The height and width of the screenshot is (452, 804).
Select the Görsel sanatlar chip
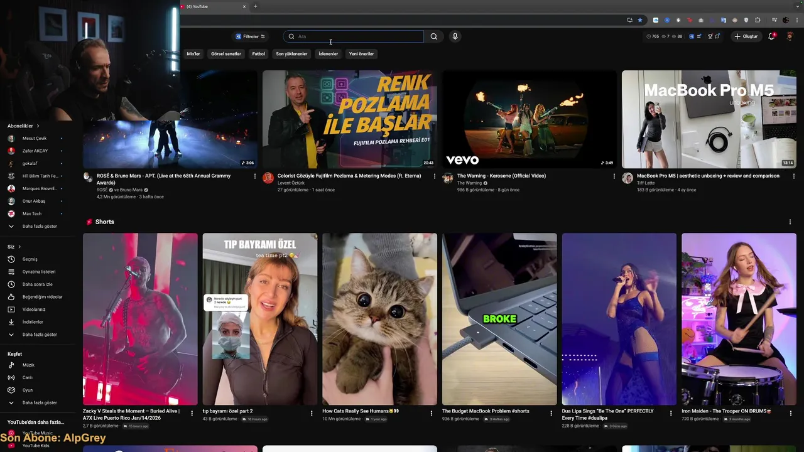point(226,54)
